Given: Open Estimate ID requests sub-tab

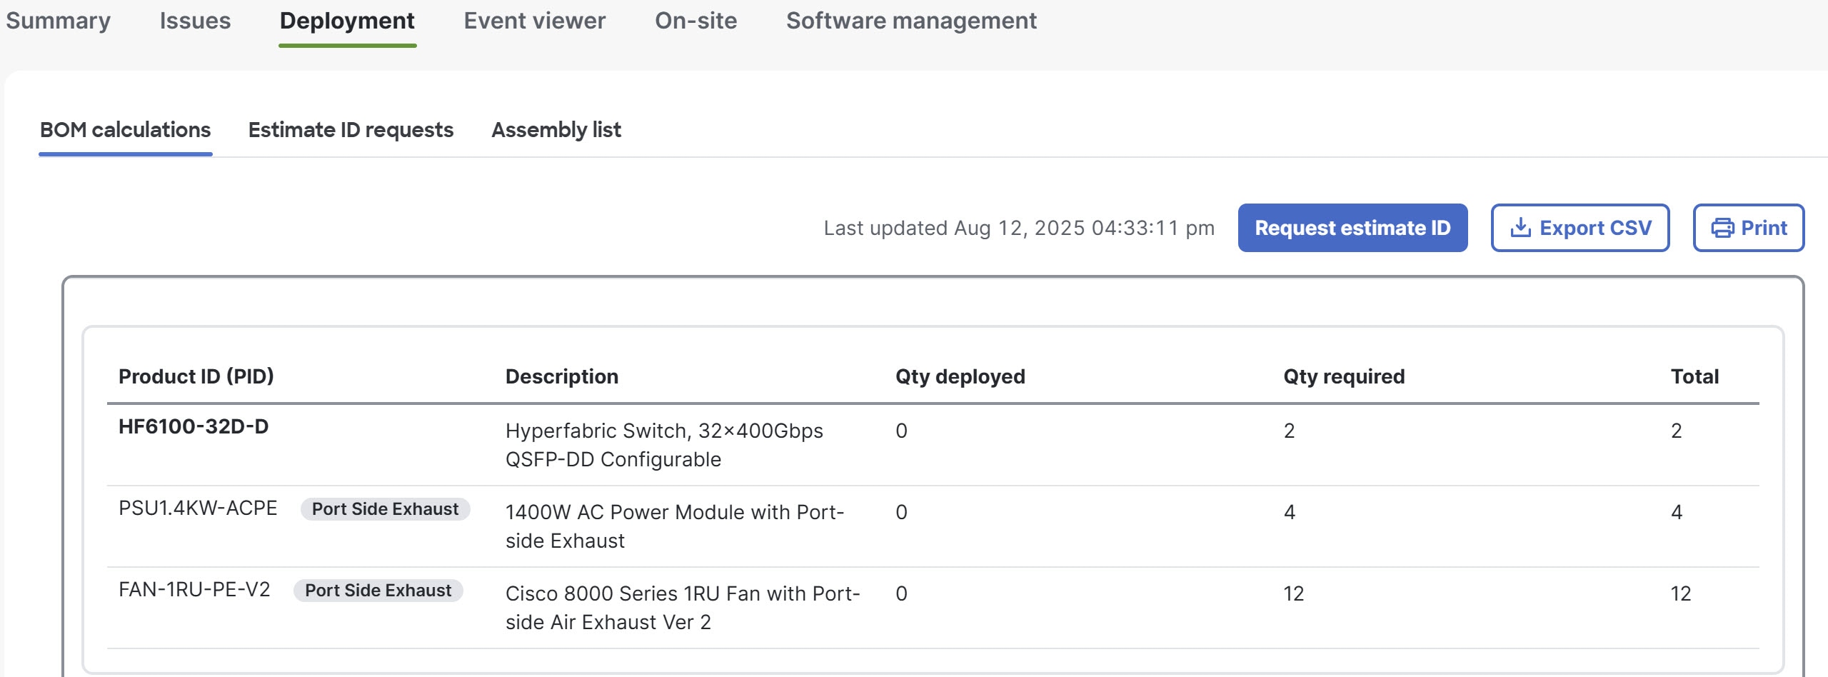Looking at the screenshot, I should pos(351,130).
